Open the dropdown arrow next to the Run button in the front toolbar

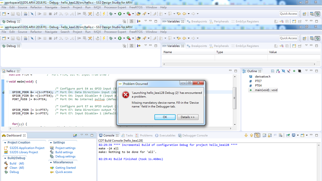tap(124, 38)
